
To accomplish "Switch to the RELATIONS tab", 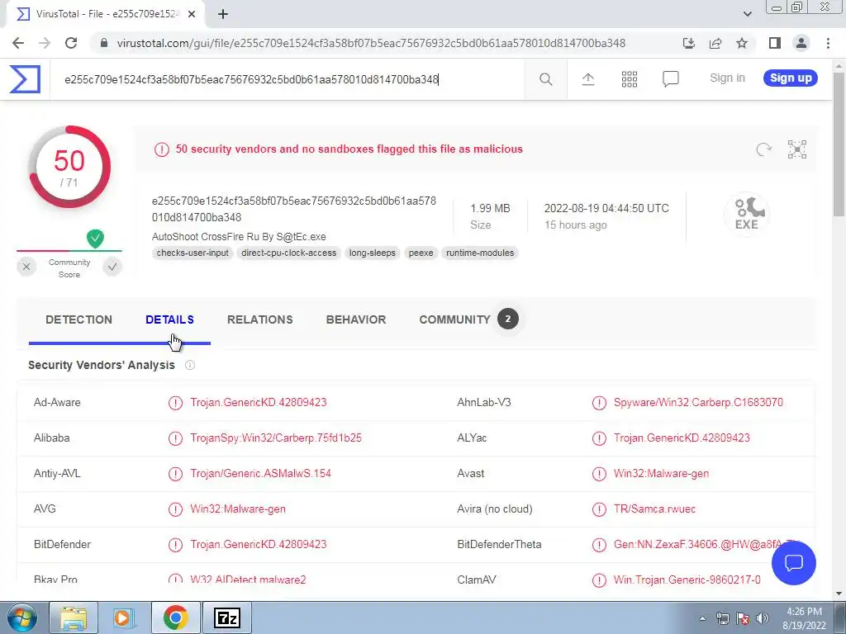I will (x=260, y=319).
